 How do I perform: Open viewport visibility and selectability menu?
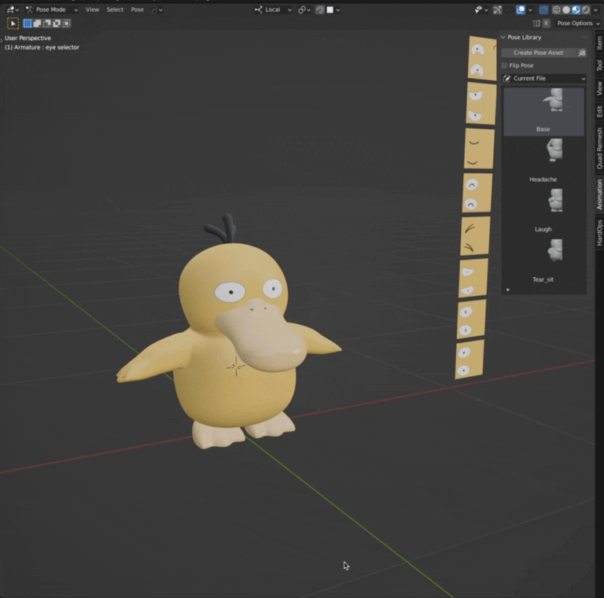481,10
